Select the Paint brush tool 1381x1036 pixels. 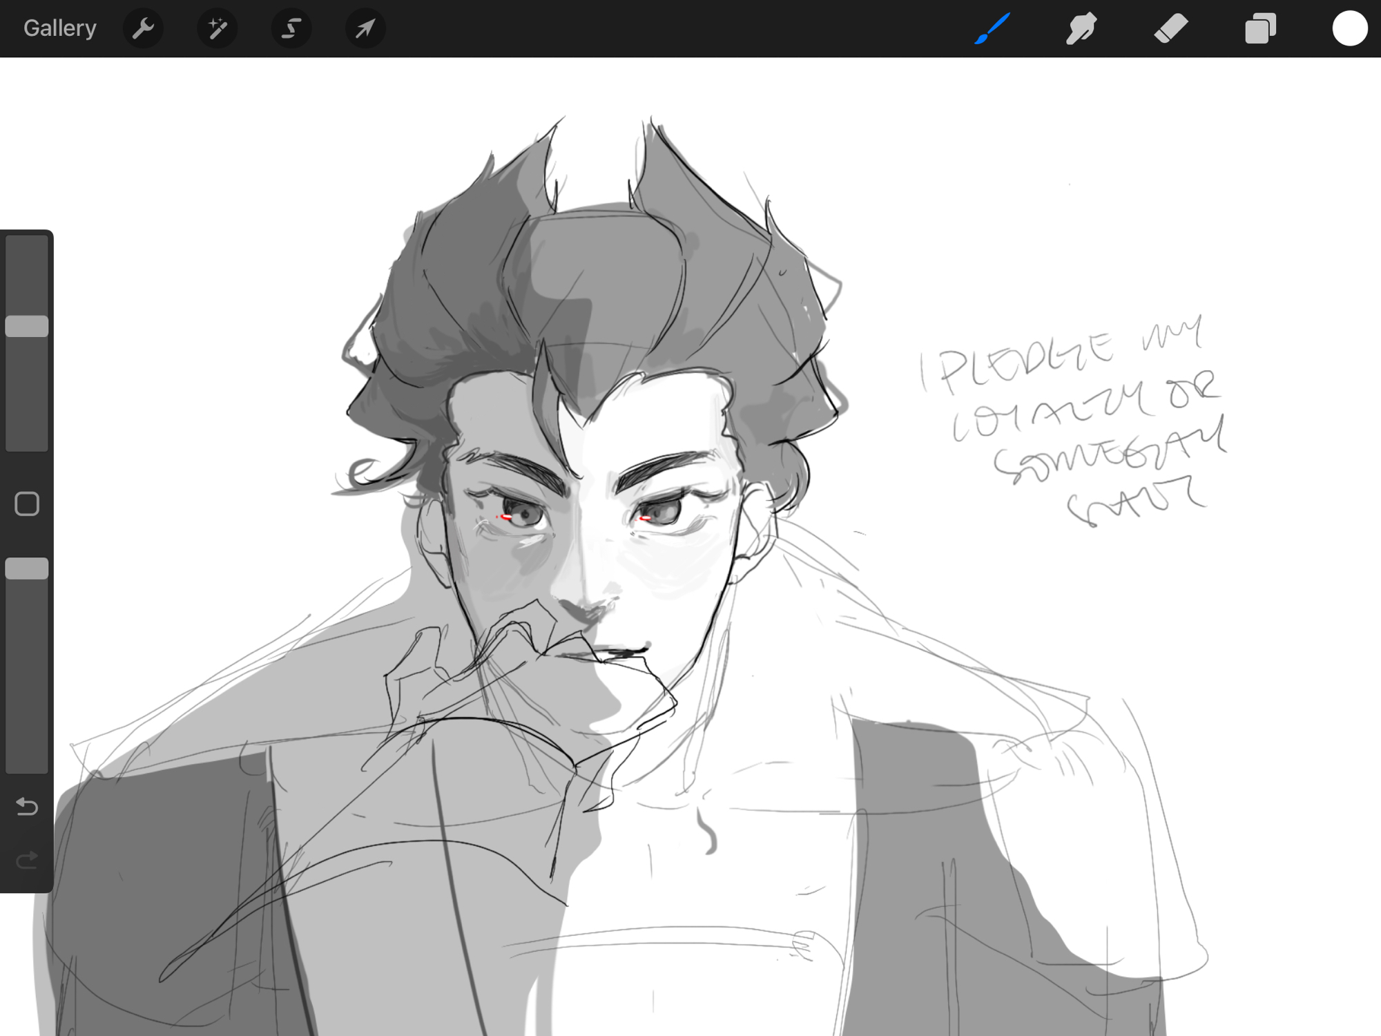(x=992, y=28)
